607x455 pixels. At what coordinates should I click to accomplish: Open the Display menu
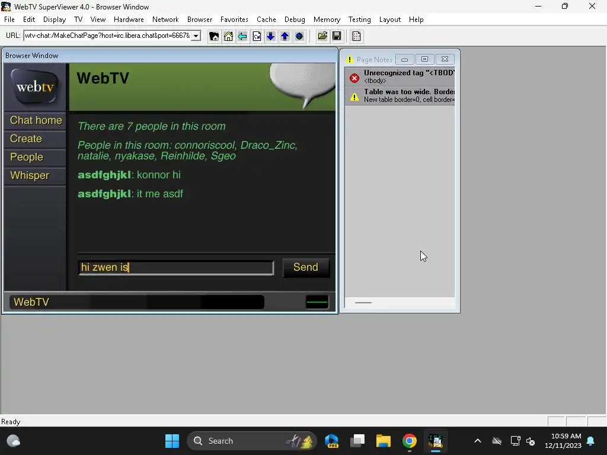coord(54,20)
